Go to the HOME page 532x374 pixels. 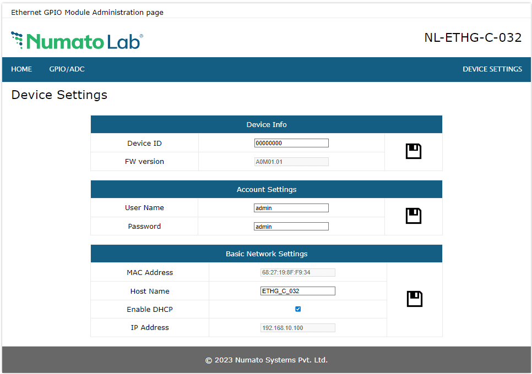[x=21, y=69]
